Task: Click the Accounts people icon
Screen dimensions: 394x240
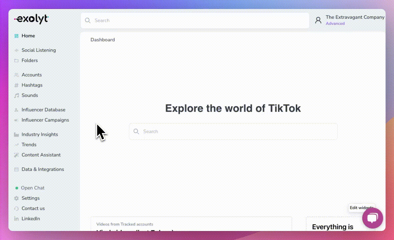Action: 16,75
